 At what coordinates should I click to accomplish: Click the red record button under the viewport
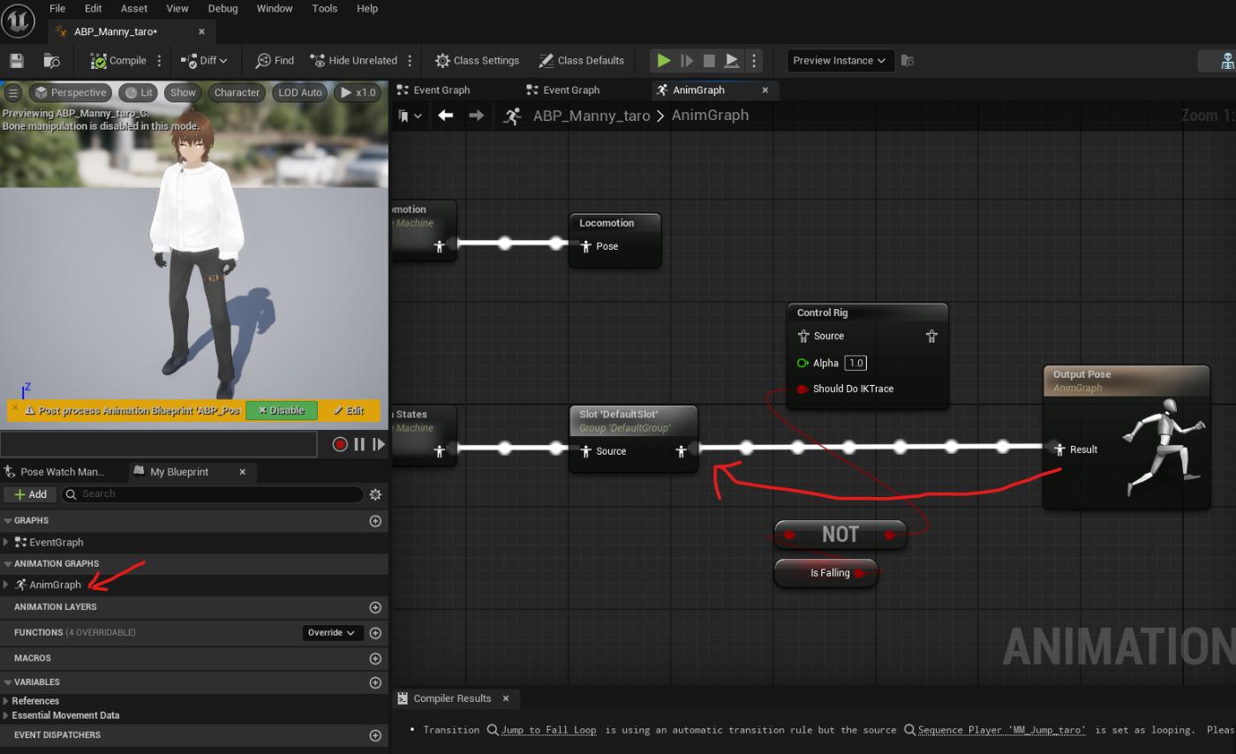[340, 444]
